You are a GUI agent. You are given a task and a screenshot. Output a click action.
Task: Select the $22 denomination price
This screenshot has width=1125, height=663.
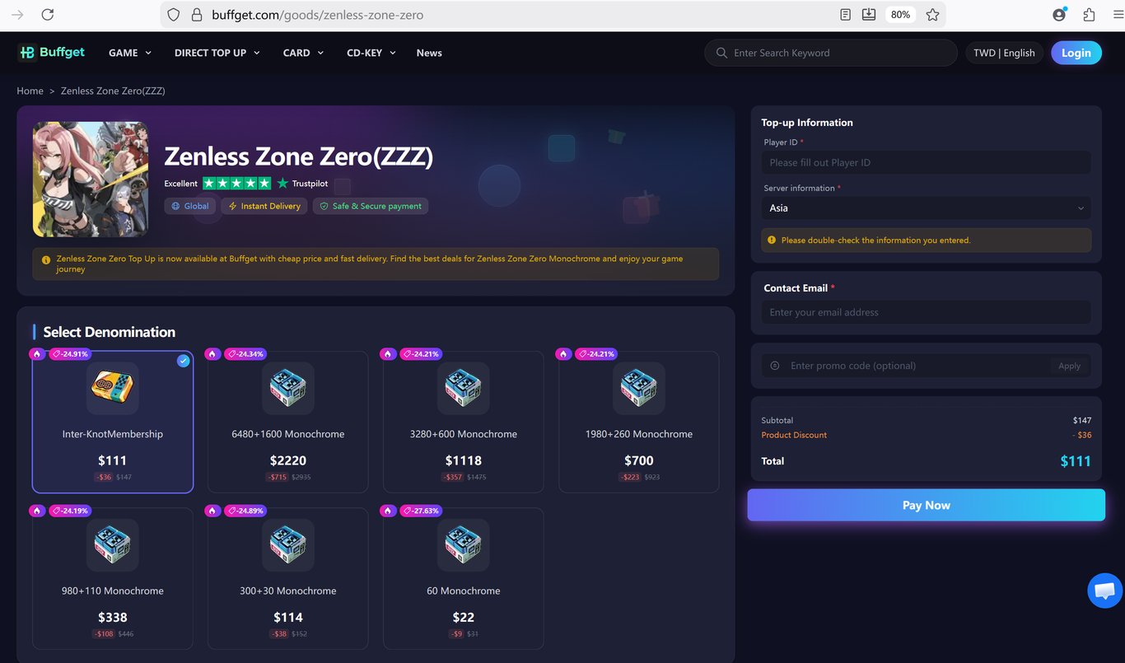click(464, 617)
